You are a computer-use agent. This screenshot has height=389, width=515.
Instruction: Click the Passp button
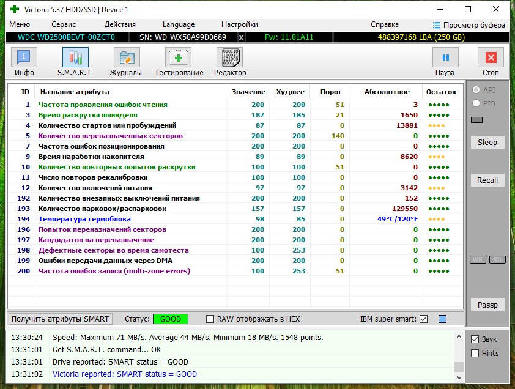pyautogui.click(x=487, y=305)
